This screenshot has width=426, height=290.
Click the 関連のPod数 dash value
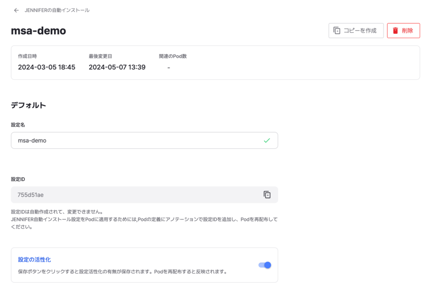(168, 67)
